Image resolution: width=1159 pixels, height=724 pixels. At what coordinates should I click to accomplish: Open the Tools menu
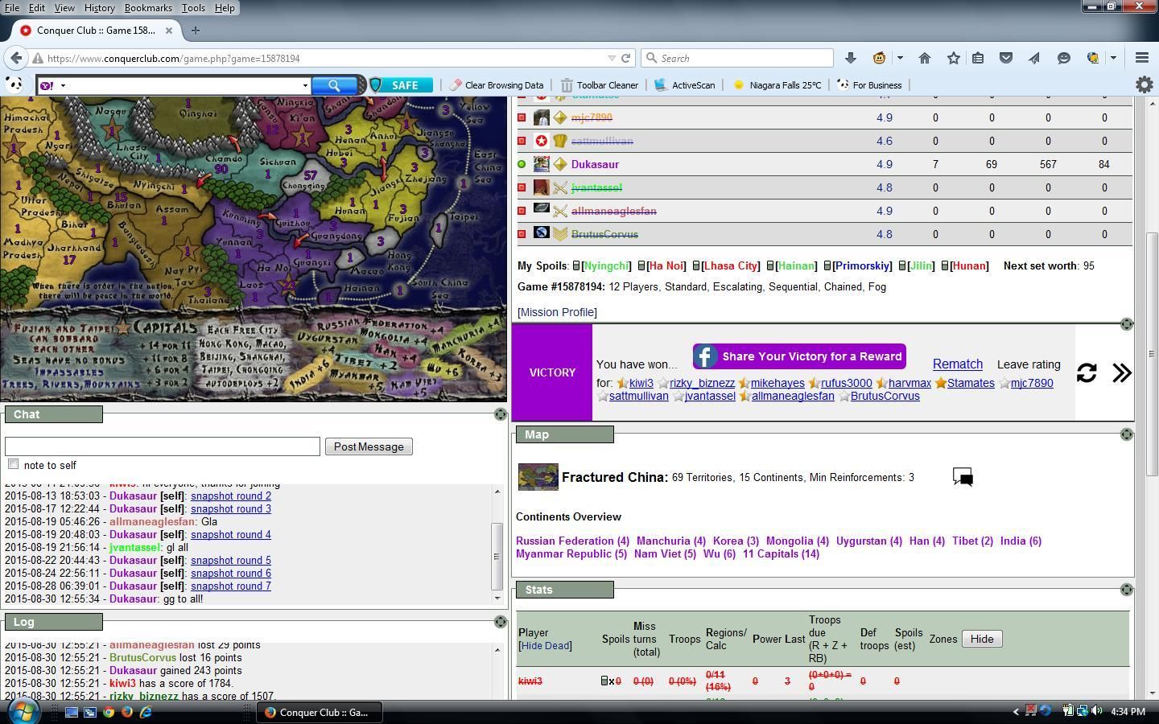tap(193, 7)
